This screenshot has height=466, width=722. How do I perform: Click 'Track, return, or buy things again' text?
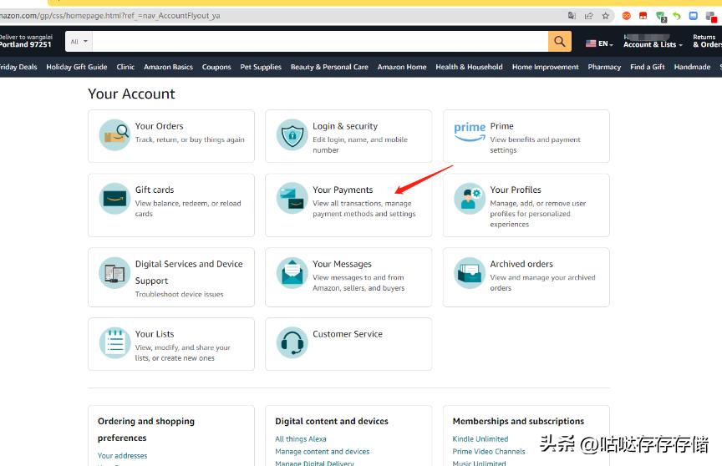(190, 139)
